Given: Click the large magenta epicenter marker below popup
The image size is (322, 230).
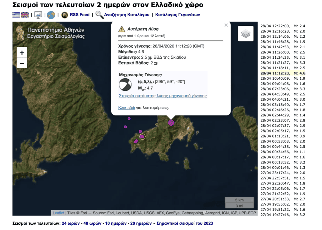Looking at the screenshot, I should coord(171,123).
